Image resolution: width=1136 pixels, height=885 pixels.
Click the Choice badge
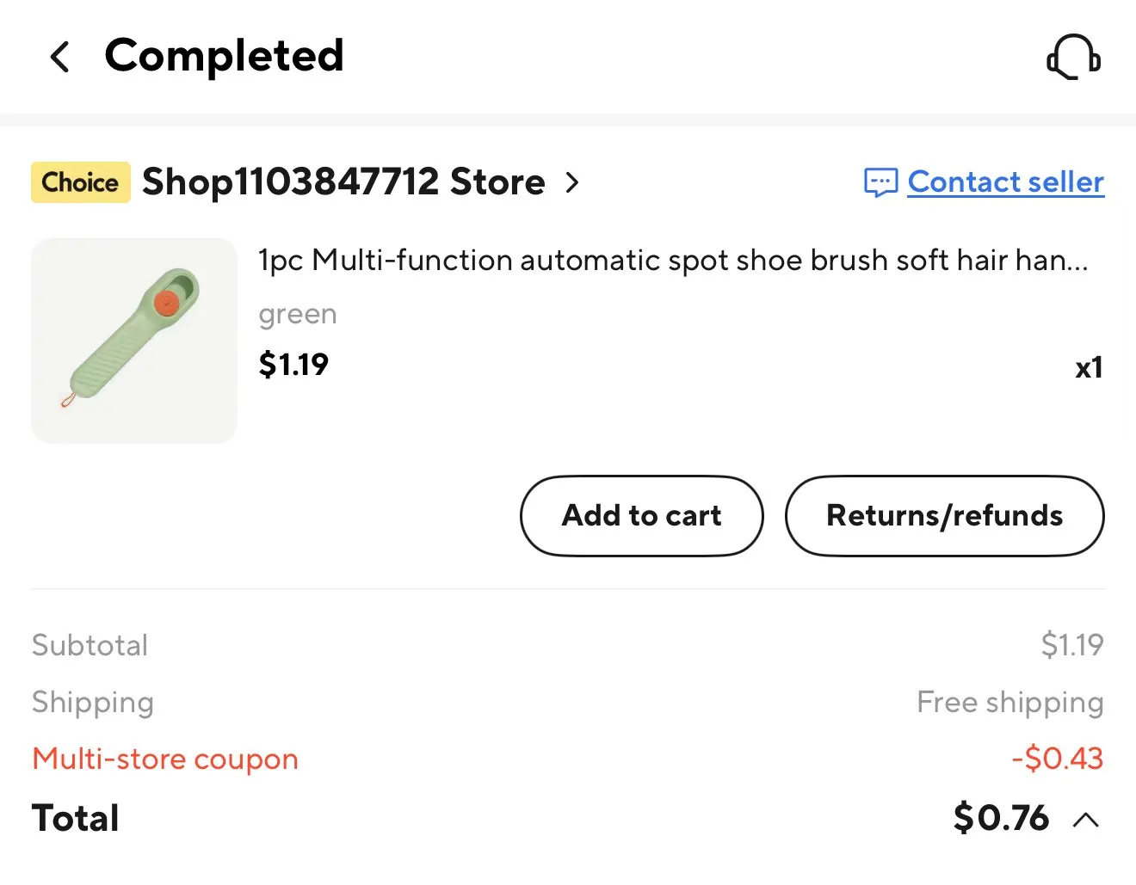click(x=81, y=182)
